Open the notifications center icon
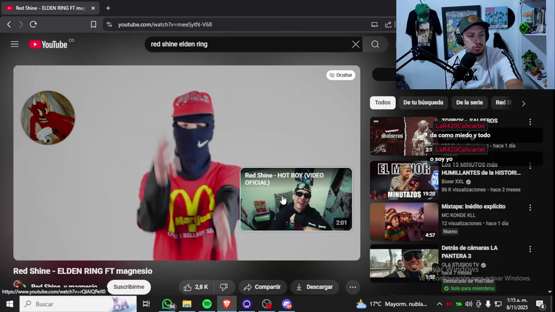The height and width of the screenshot is (312, 555). 540,304
